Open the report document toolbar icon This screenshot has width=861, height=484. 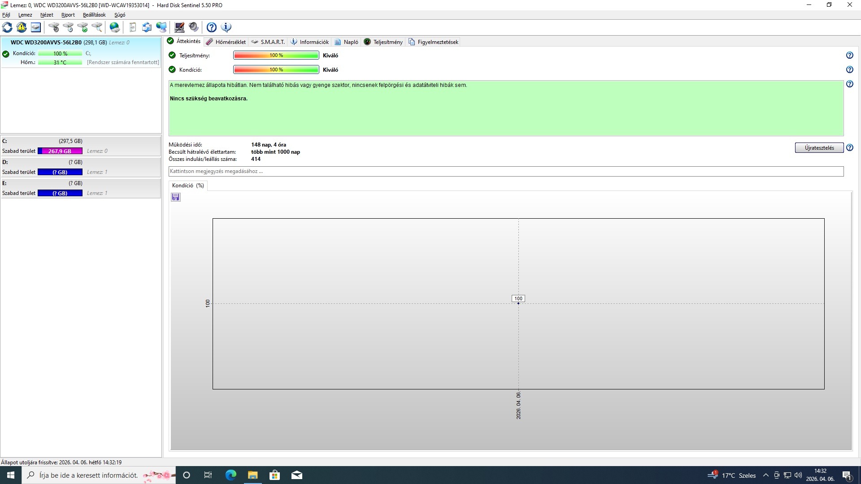[x=132, y=27]
